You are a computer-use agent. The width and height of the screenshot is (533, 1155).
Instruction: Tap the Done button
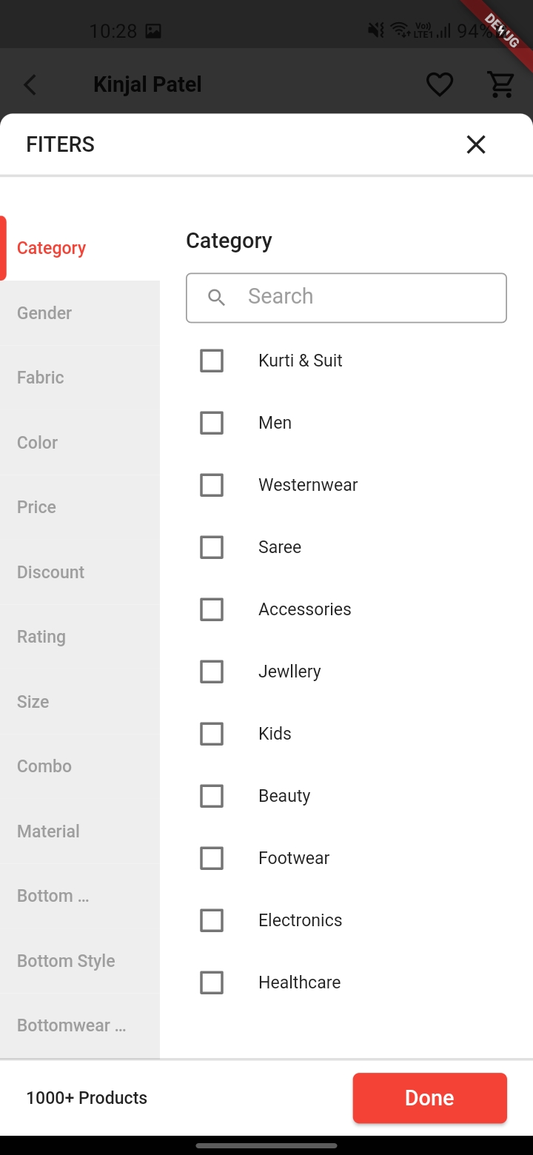[429, 1098]
